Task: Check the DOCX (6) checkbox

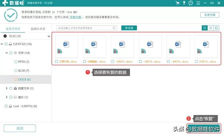Action: click(x=16, y=79)
